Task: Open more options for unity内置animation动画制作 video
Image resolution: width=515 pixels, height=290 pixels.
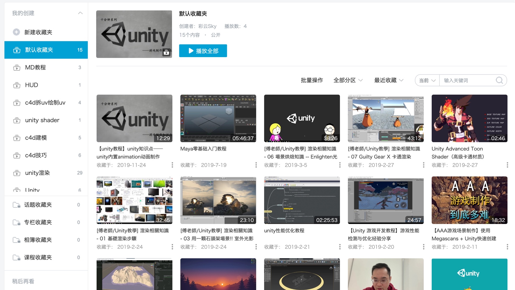Action: [x=172, y=165]
